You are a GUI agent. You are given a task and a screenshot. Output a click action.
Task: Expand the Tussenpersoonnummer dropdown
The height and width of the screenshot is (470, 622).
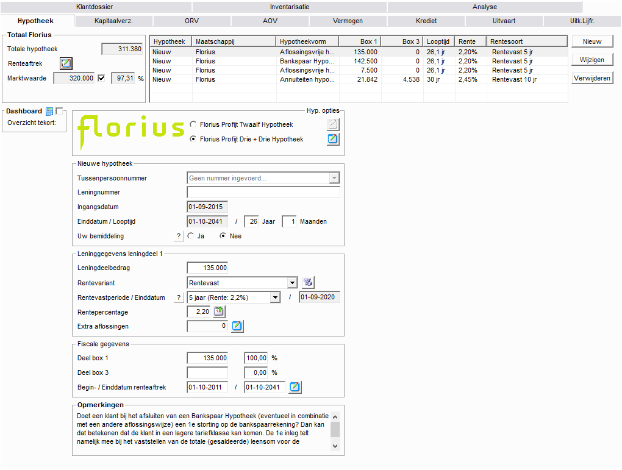[334, 178]
